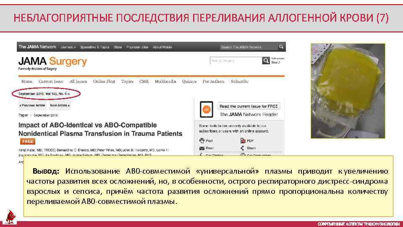Click the article title Impact of ABO-Identical

coord(100,129)
